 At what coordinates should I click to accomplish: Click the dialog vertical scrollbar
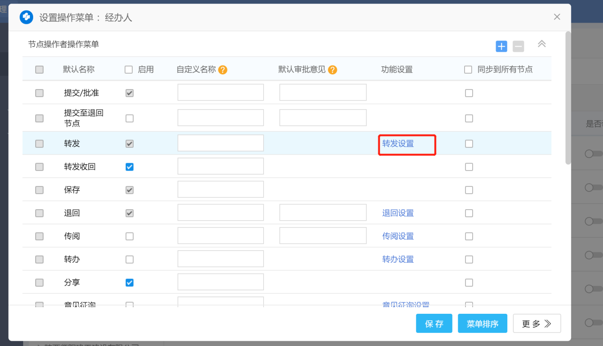coord(568,98)
